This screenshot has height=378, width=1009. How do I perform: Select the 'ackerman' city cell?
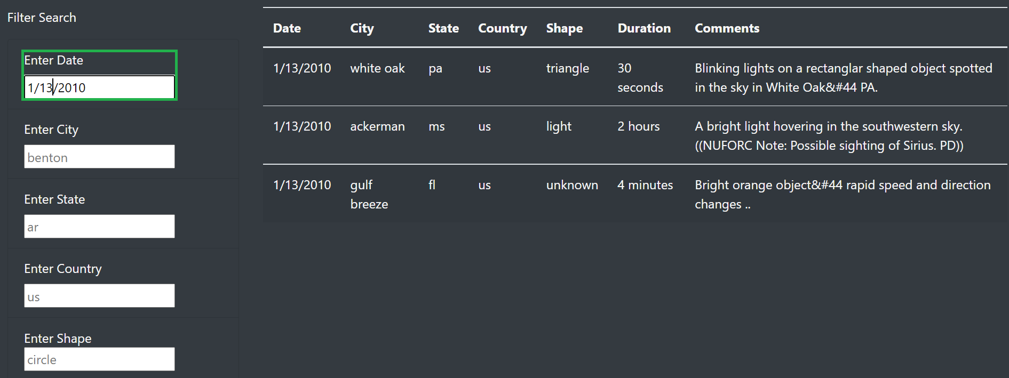pyautogui.click(x=377, y=126)
